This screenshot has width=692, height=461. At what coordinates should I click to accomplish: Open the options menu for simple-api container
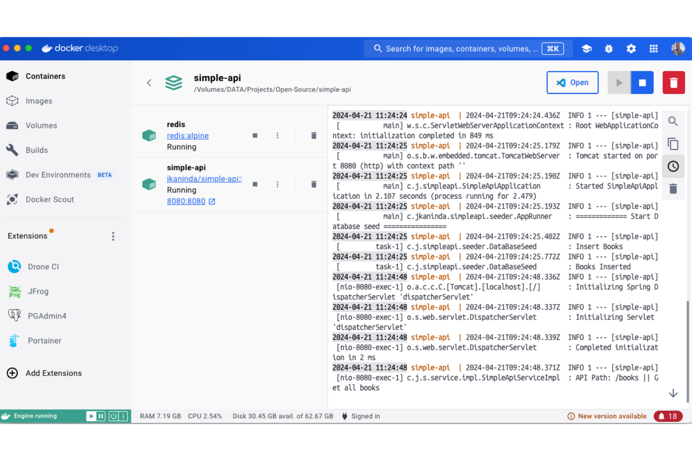pos(277,184)
